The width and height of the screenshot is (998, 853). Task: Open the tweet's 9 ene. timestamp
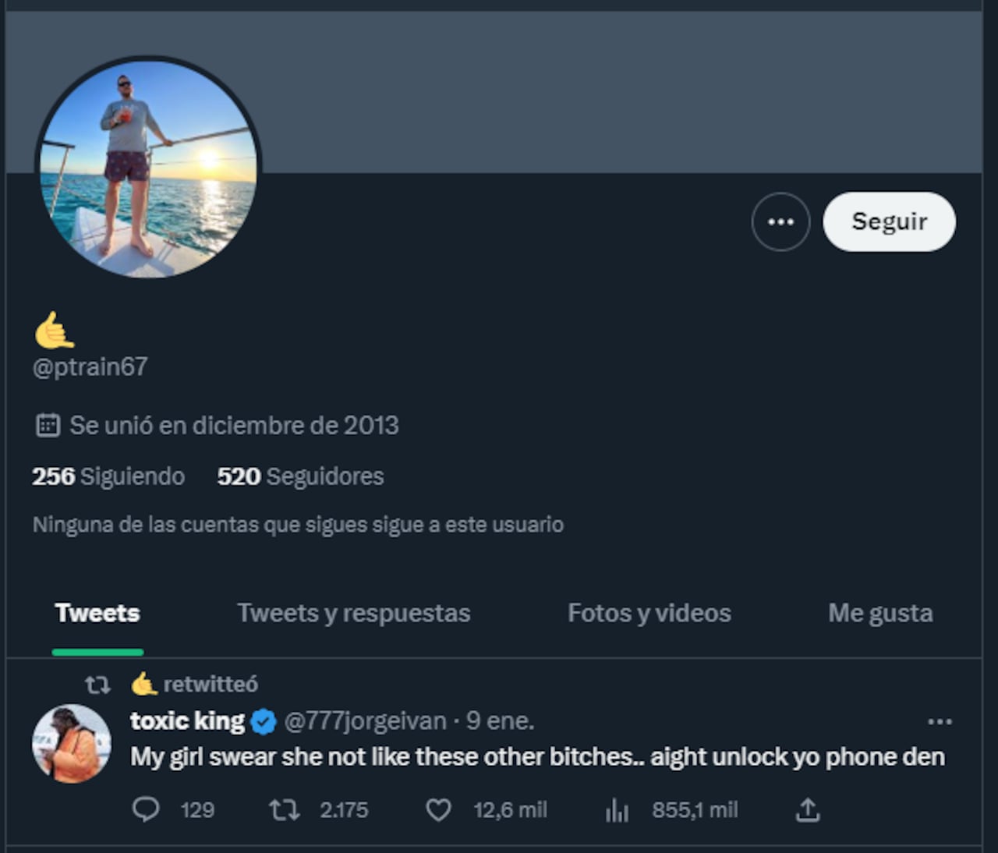pyautogui.click(x=500, y=721)
